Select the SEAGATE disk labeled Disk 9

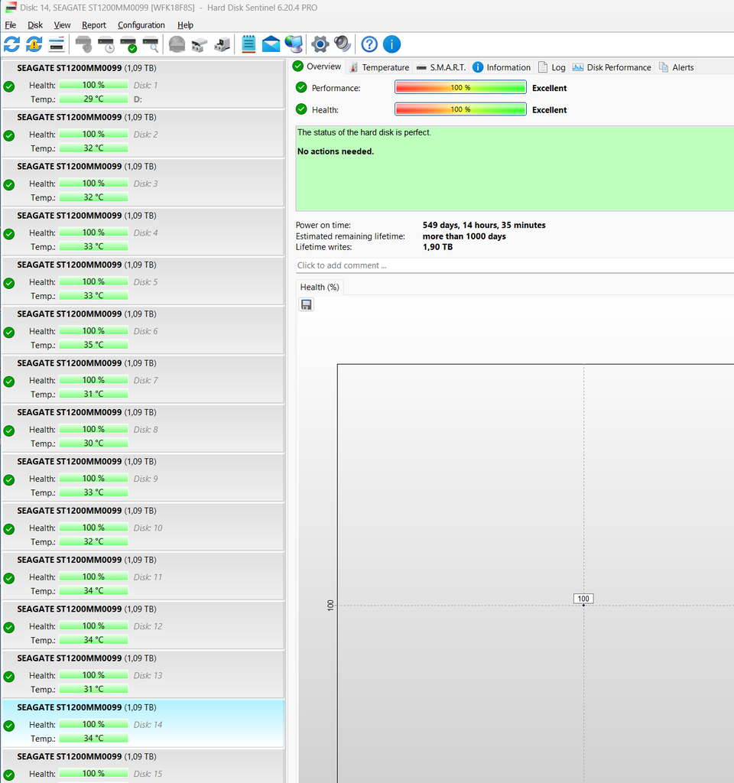tap(143, 477)
